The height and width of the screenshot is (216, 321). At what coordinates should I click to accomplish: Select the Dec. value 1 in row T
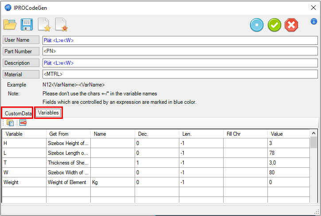pyautogui.click(x=157, y=163)
